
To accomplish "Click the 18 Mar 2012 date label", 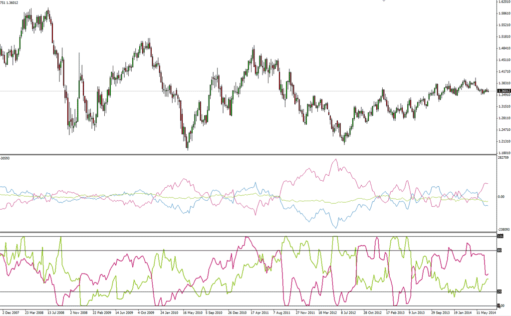I will tap(327, 313).
